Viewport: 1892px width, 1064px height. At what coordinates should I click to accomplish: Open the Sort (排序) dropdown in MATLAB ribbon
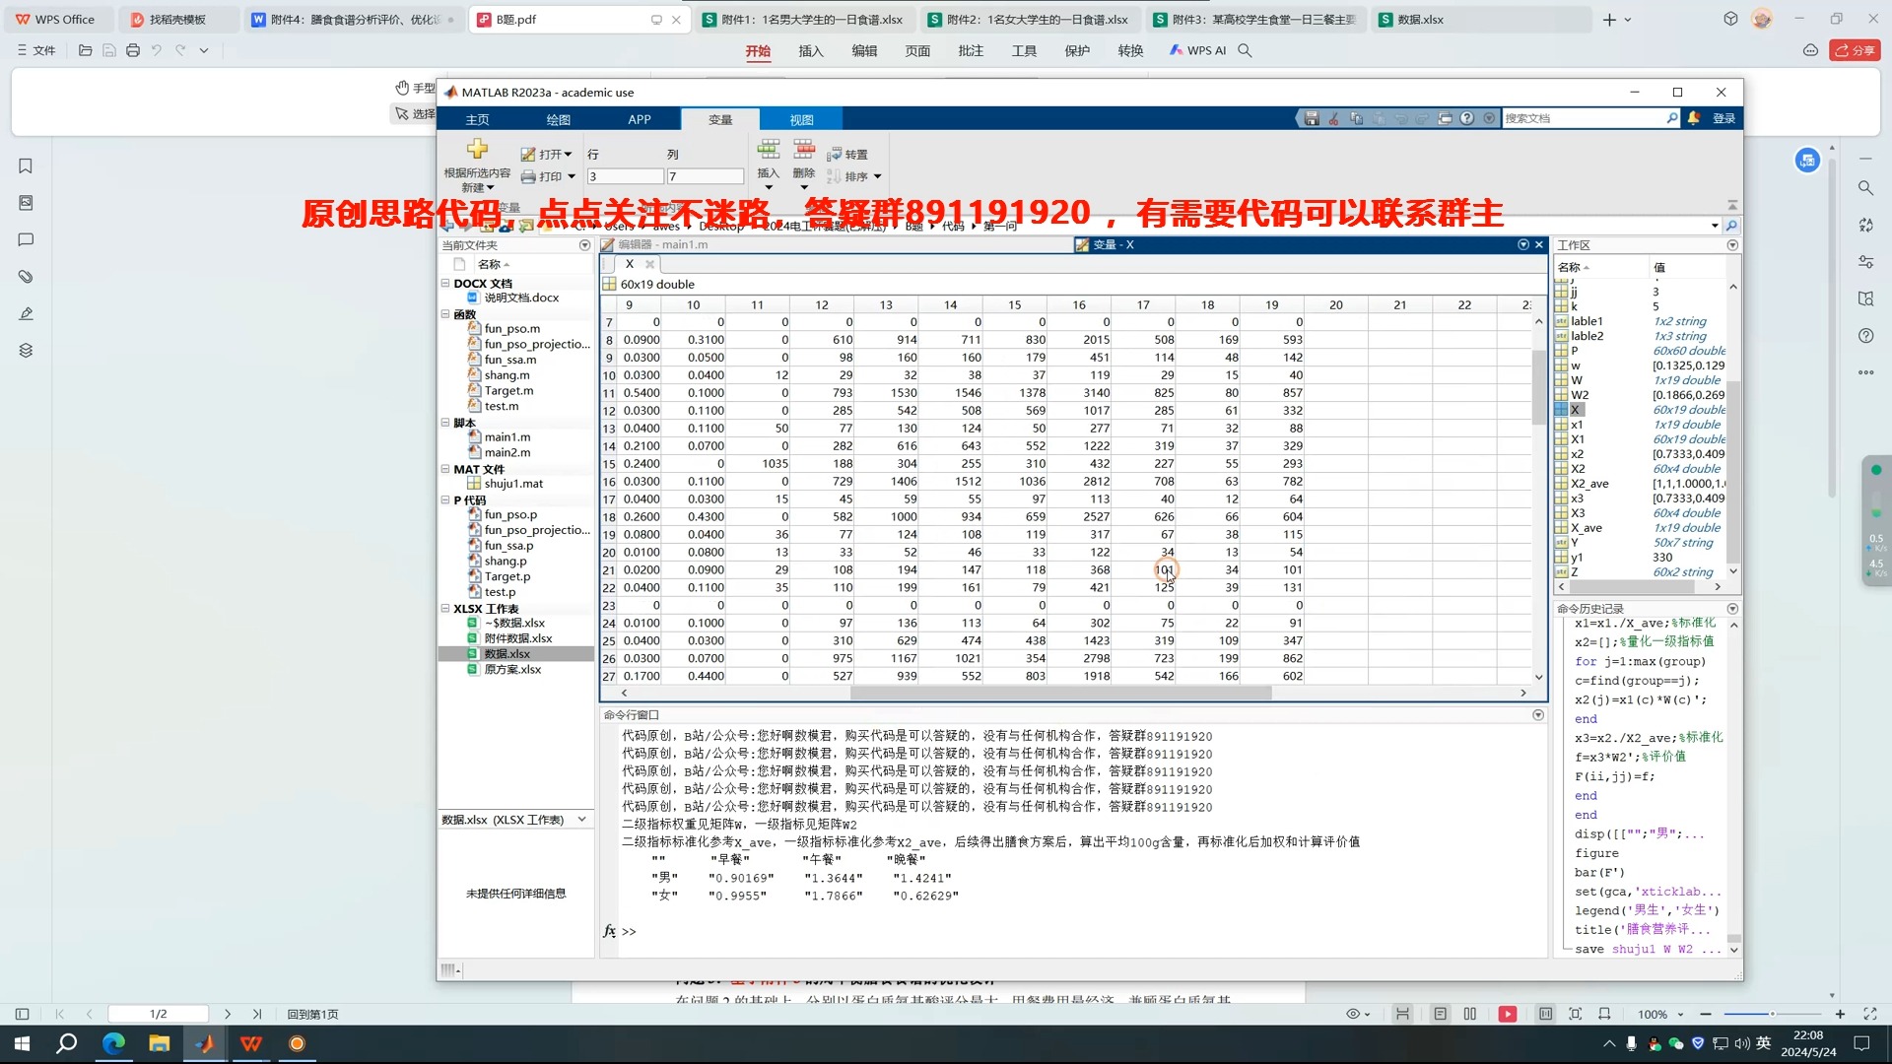click(854, 177)
